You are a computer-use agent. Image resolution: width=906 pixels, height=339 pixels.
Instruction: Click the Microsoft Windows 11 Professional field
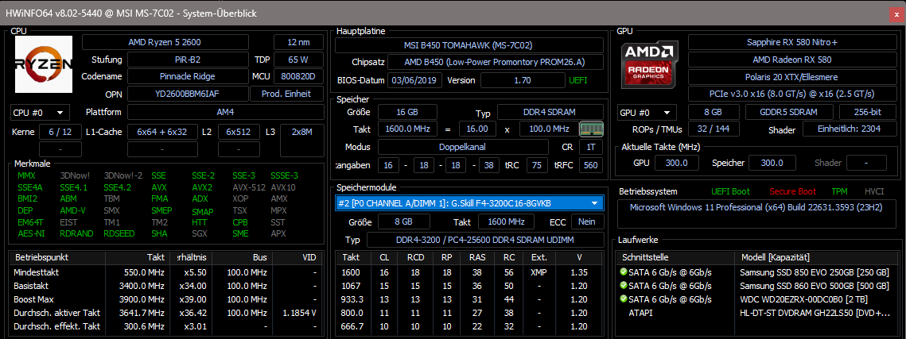coord(756,212)
